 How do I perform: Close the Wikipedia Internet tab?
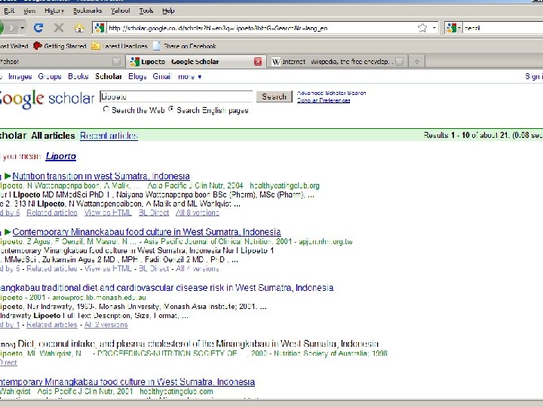(x=399, y=62)
